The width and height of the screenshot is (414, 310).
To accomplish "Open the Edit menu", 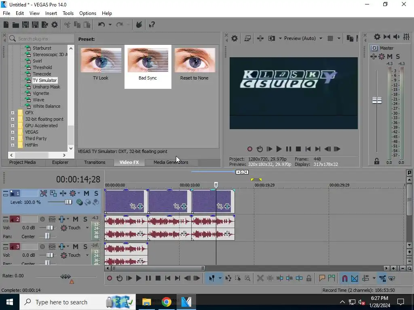I will pyautogui.click(x=19, y=13).
